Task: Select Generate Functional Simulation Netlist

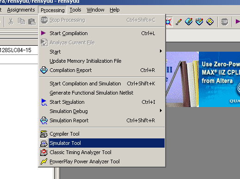Action: click(102, 93)
